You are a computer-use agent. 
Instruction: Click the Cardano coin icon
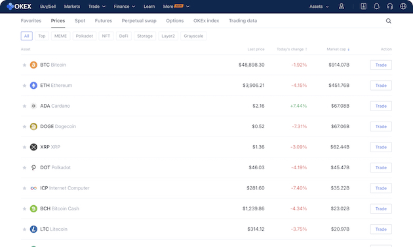[x=33, y=106]
